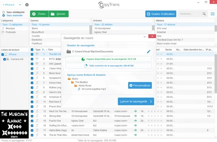Toggle Camera roll checkbox

[x=4, y=59]
